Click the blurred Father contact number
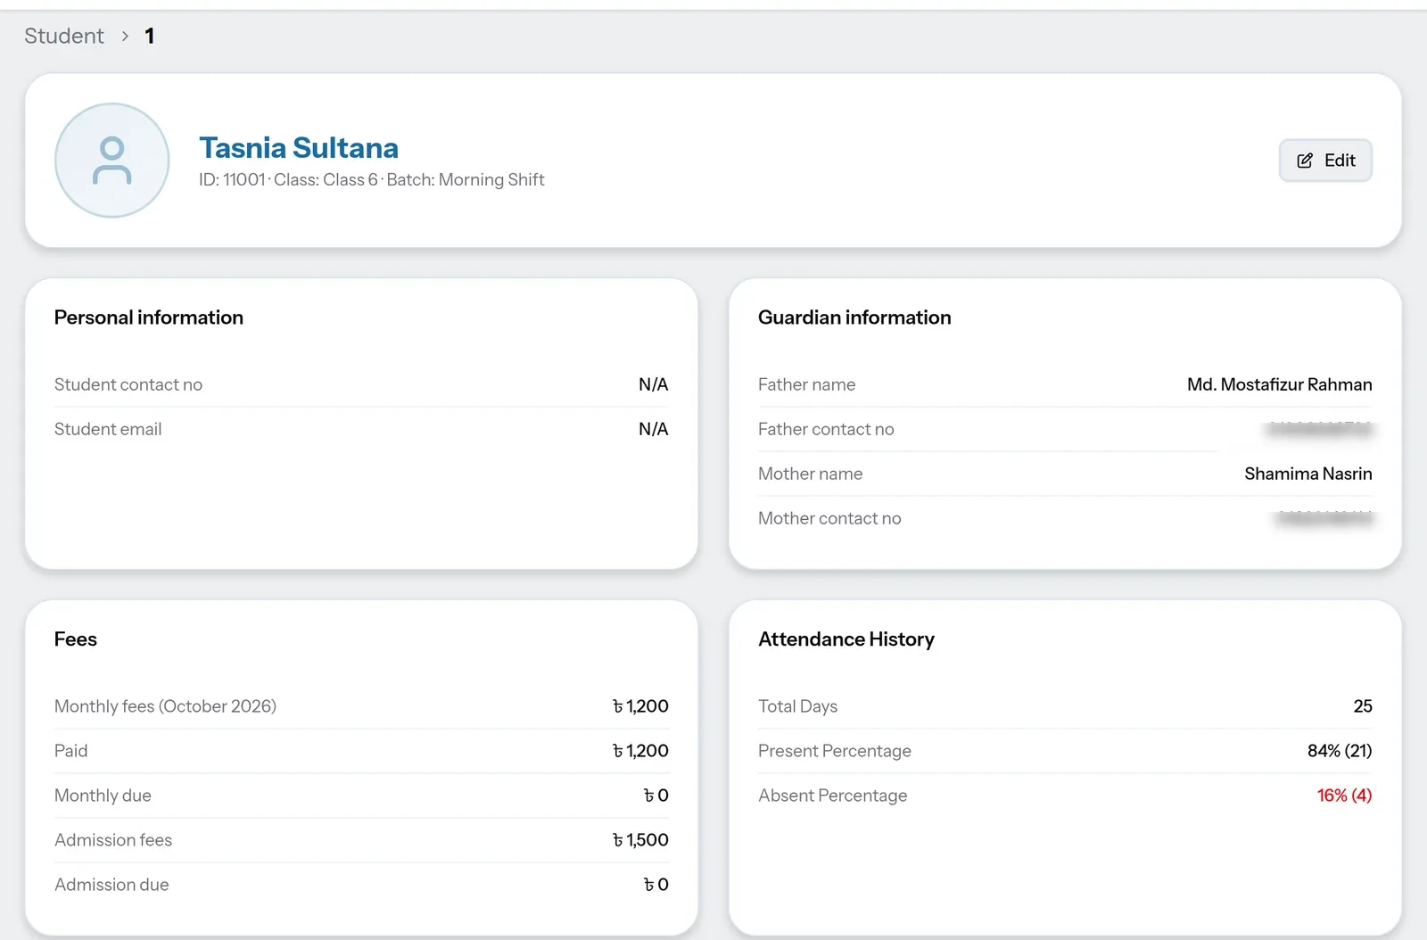The image size is (1427, 940). pyautogui.click(x=1319, y=429)
